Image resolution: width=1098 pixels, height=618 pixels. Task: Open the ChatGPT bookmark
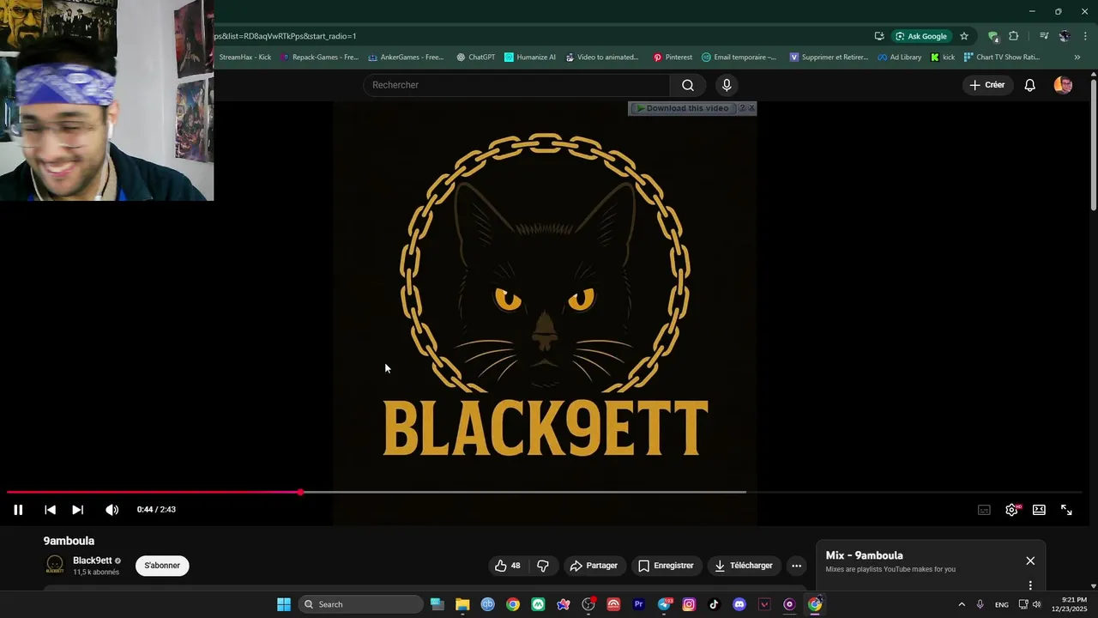coord(475,58)
